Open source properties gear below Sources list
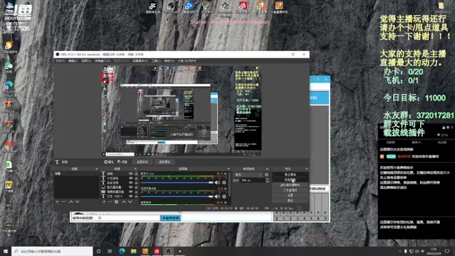 [117, 202]
